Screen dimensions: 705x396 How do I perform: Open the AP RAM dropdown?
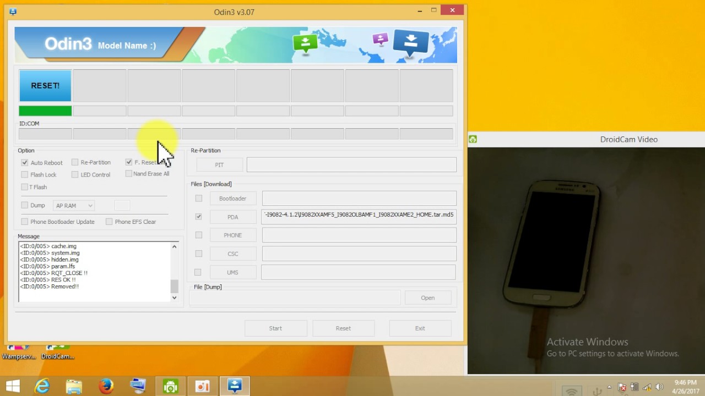point(74,206)
